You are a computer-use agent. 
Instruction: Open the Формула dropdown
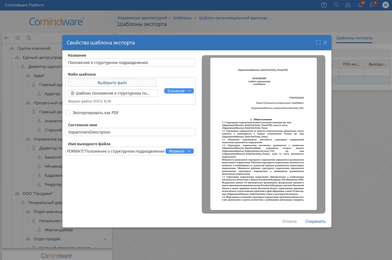point(180,151)
